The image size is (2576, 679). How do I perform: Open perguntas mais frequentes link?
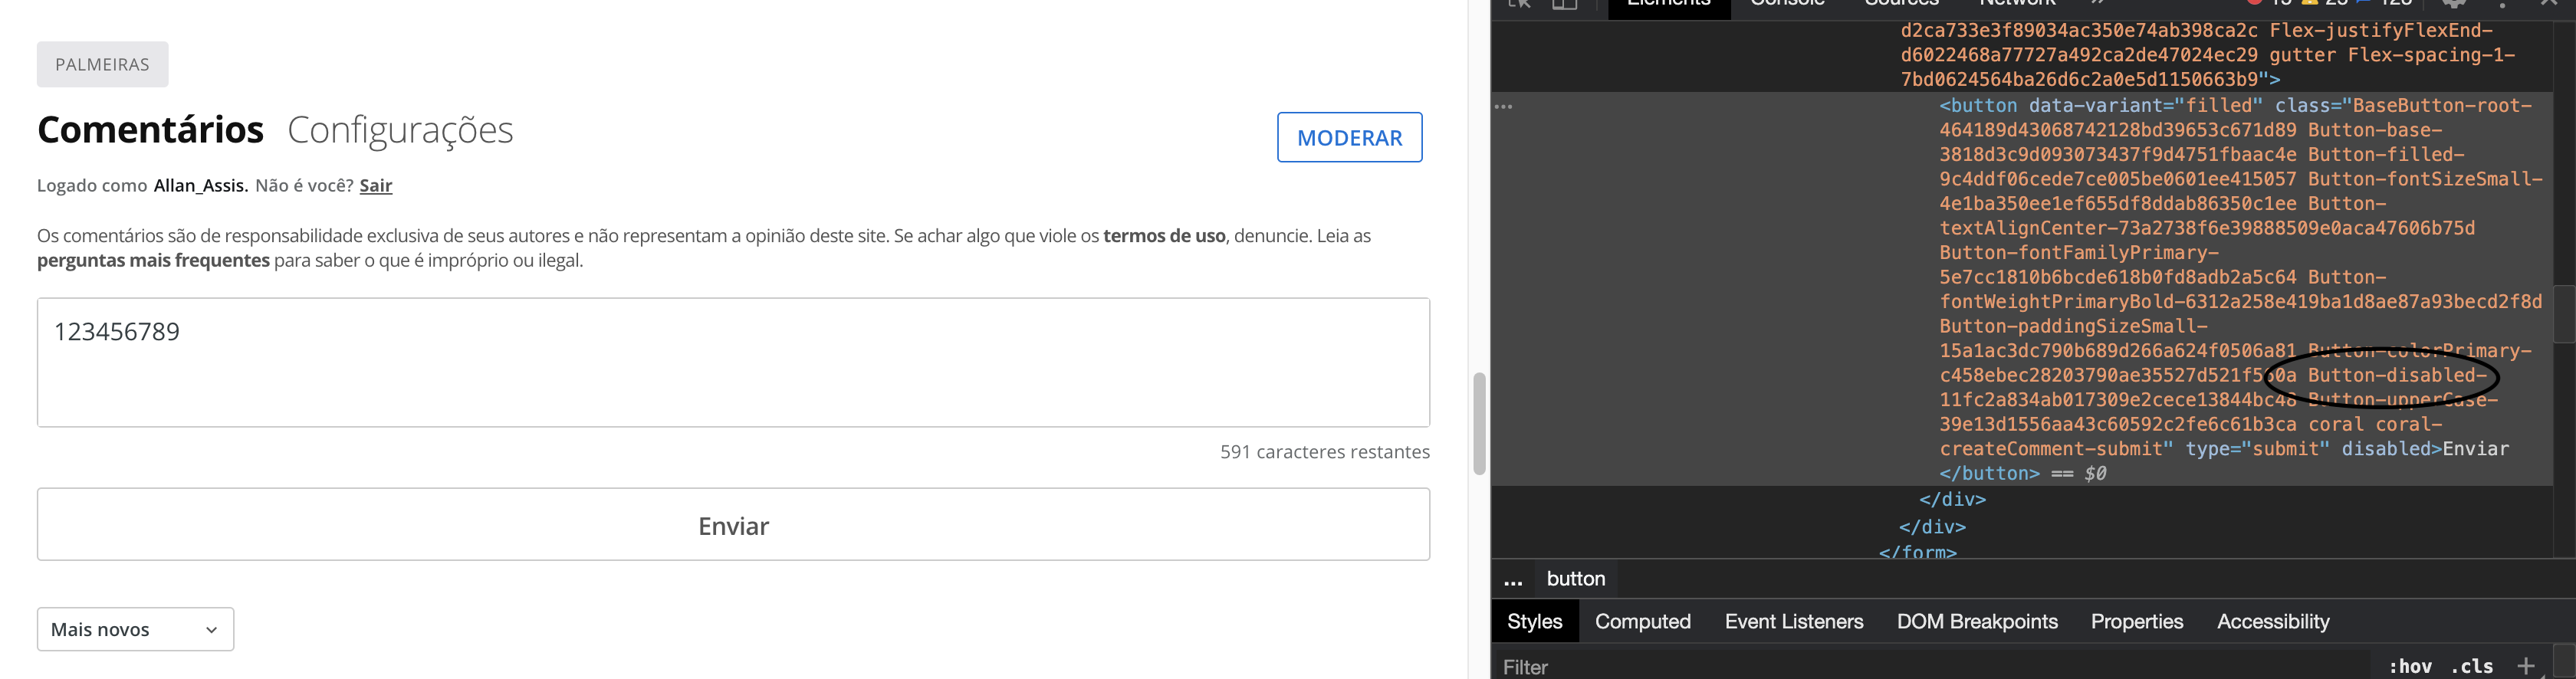(153, 260)
